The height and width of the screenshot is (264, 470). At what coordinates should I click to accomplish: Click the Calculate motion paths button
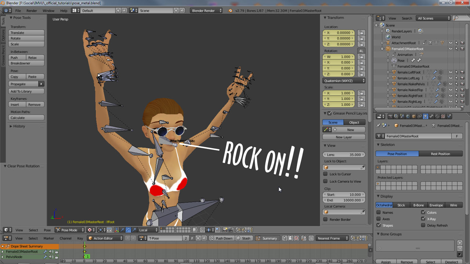26,118
